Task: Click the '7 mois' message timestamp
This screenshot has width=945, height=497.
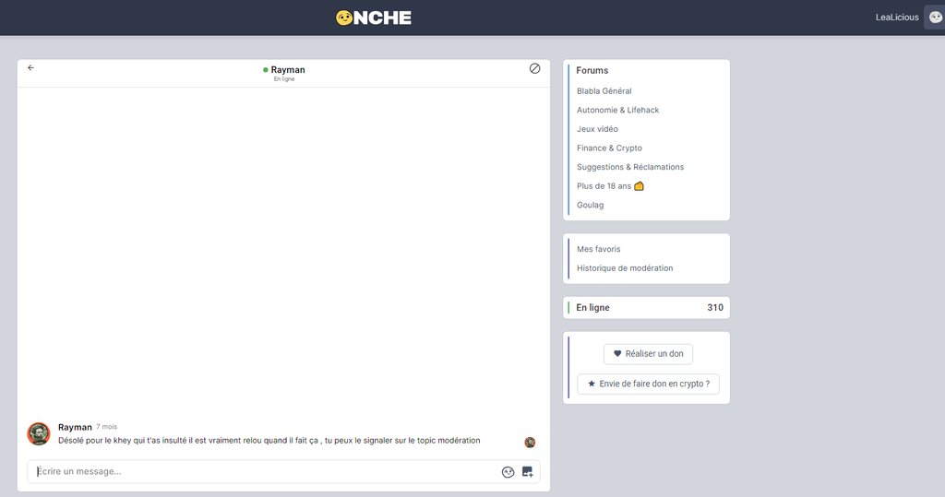Action: 107,427
